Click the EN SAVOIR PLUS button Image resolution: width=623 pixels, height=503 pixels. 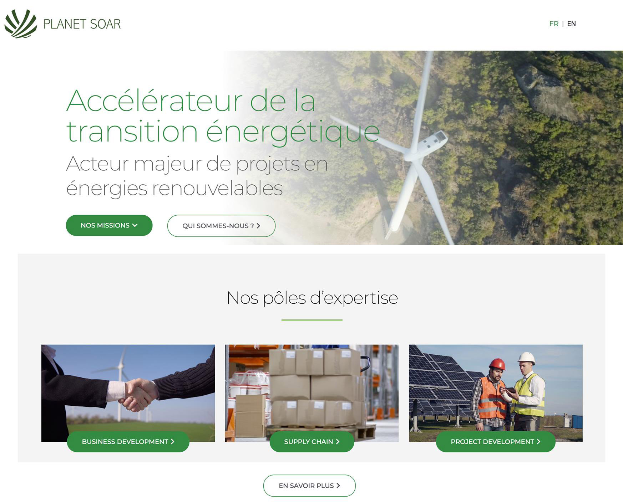tap(309, 486)
